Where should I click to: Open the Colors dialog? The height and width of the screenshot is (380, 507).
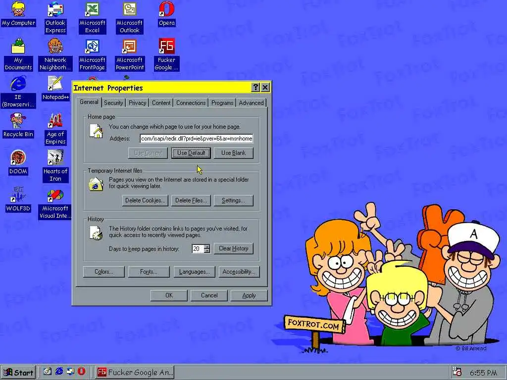point(104,272)
